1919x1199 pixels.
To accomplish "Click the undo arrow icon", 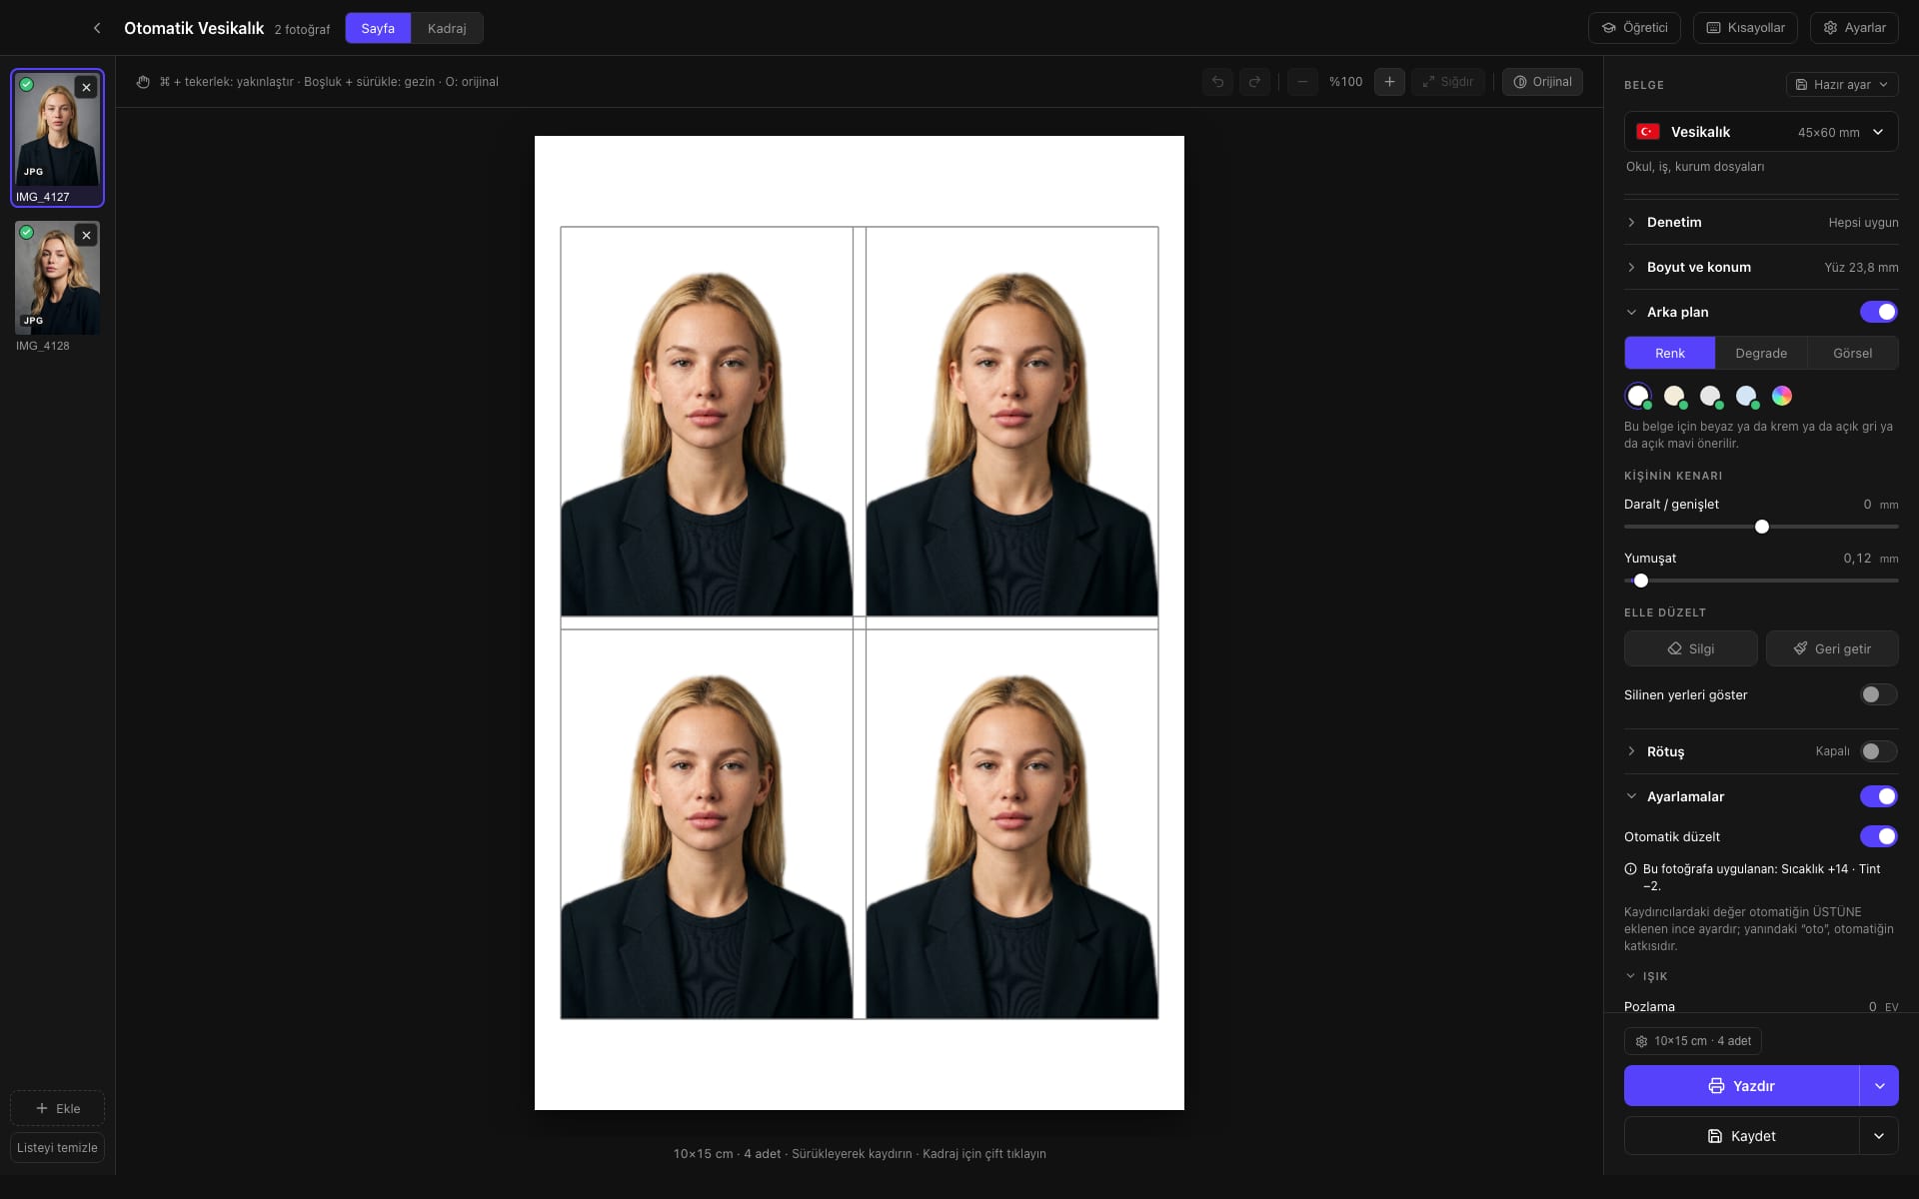I will point(1217,82).
